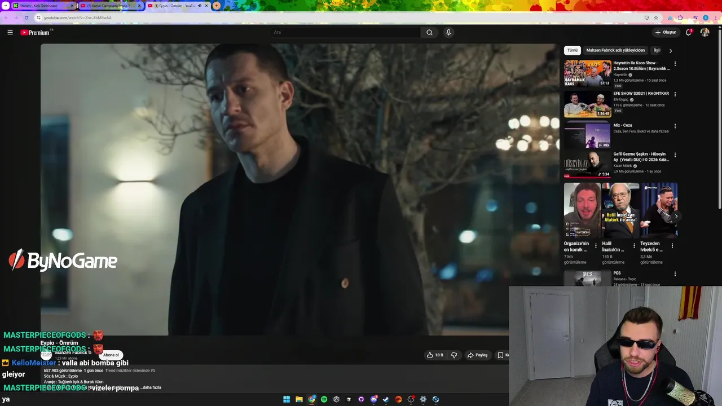Select the Tümü filter chip
722x406 pixels.
[573, 50]
